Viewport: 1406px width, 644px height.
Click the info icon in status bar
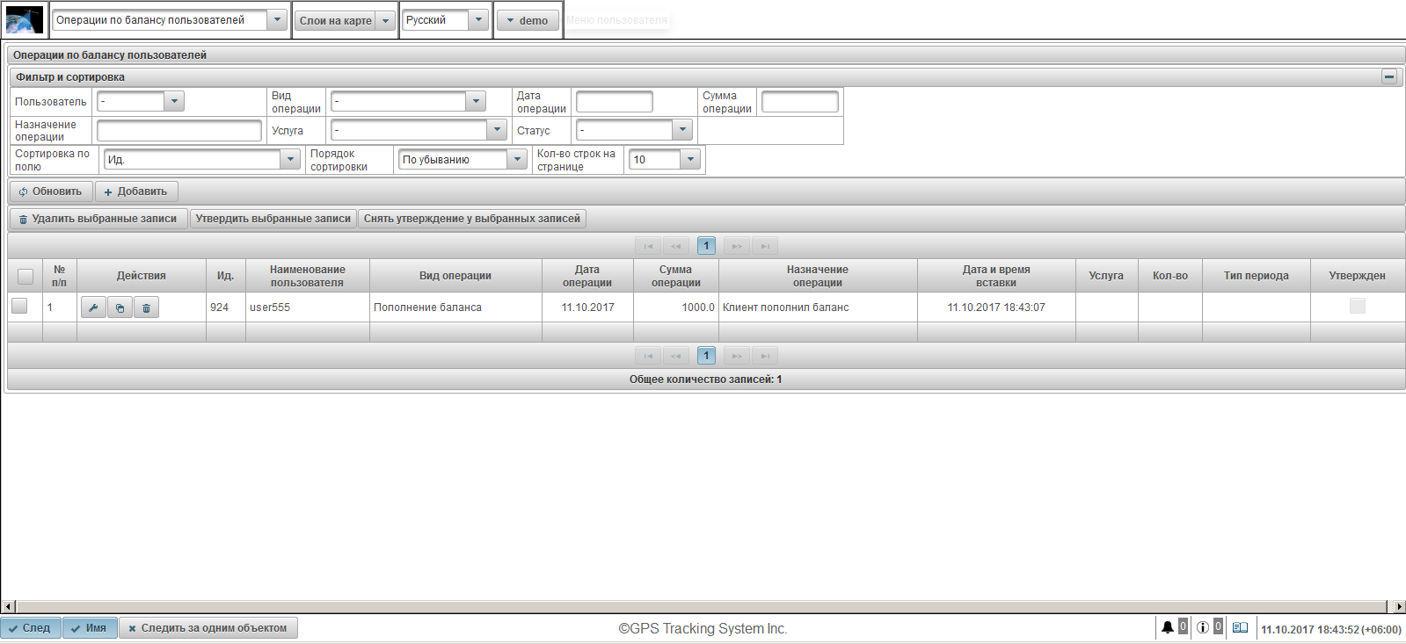[1202, 627]
